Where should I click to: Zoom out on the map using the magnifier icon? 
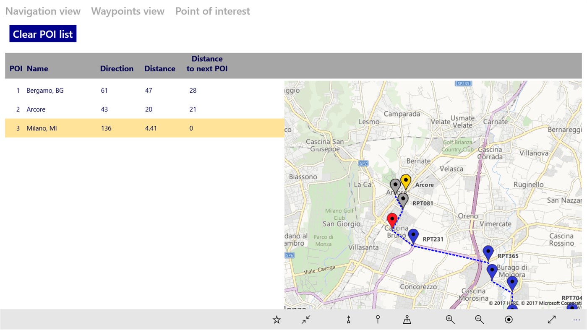point(479,320)
